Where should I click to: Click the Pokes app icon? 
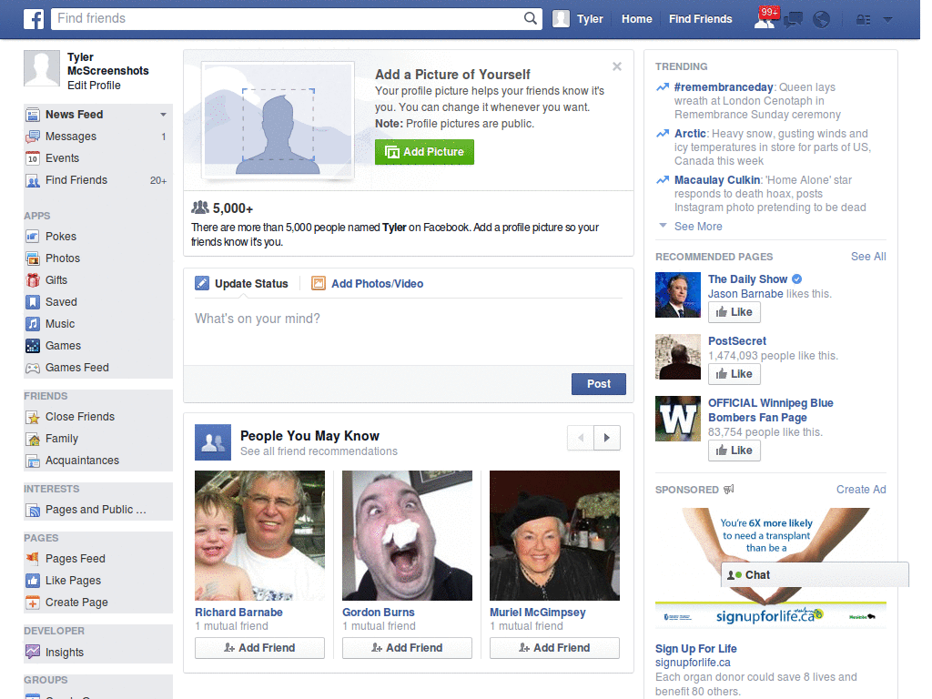(33, 237)
